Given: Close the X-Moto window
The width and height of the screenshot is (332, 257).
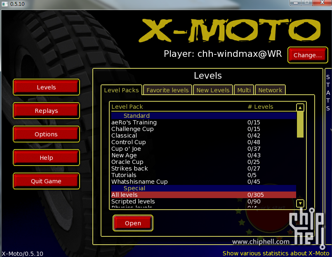Looking at the screenshot, I should click(322, 3).
